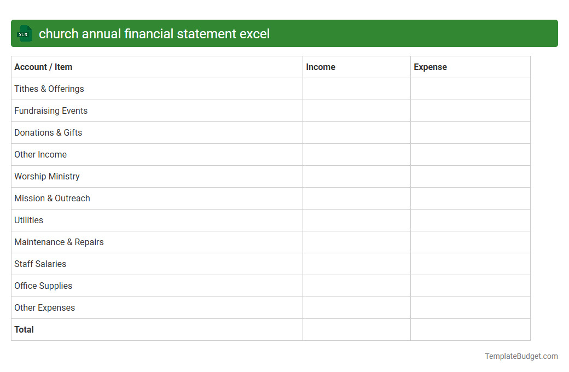Click the 'Utilities' row label
Image resolution: width=569 pixels, height=372 pixels.
point(28,220)
